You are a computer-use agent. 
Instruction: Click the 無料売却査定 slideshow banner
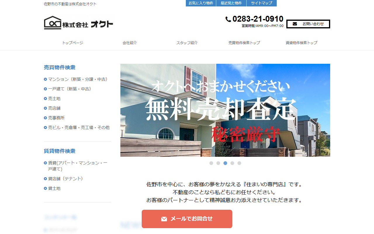pyautogui.click(x=225, y=110)
